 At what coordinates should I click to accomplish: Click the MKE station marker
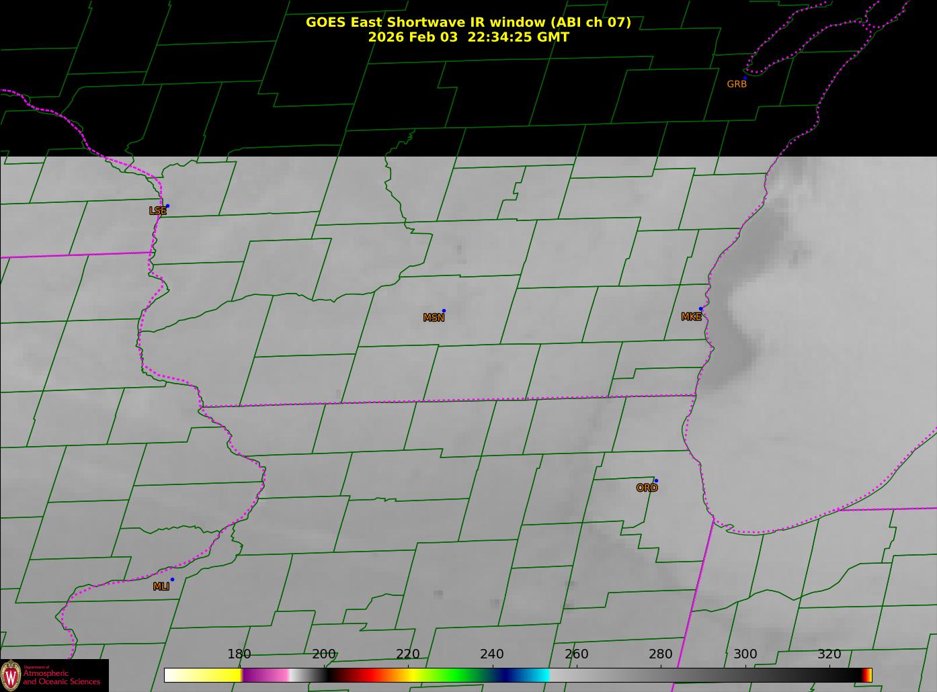[x=700, y=309]
